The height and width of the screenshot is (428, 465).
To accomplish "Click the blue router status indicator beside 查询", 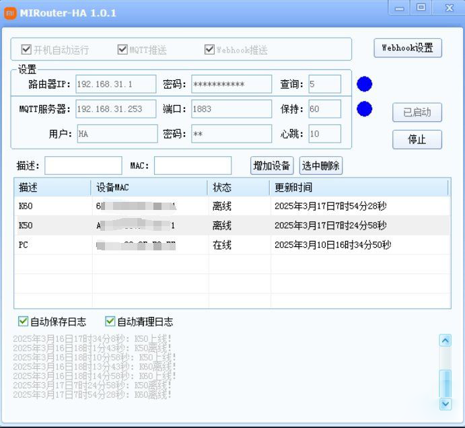I will pyautogui.click(x=365, y=84).
